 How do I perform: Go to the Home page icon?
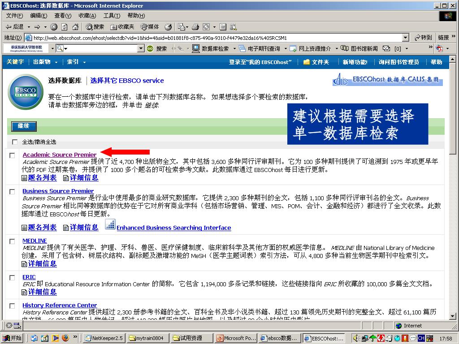tap(75, 27)
